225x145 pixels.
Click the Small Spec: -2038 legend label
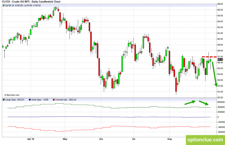[x=40, y=100]
